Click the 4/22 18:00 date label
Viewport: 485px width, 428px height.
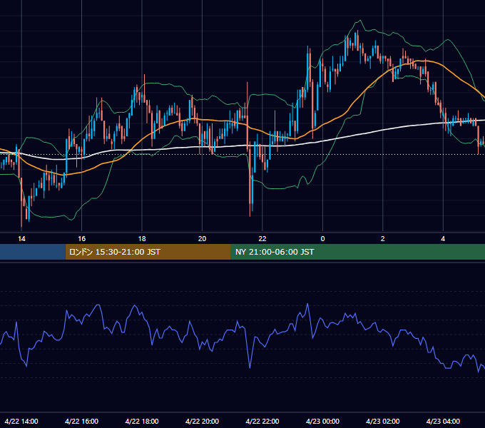pos(142,421)
